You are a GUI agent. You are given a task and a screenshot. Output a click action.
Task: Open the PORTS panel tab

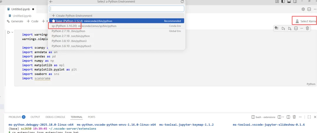point(92,117)
